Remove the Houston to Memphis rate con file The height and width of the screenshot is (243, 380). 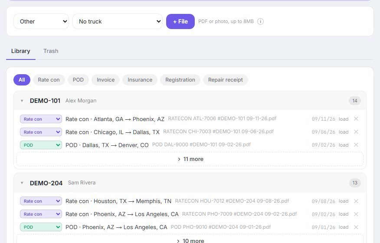click(356, 201)
